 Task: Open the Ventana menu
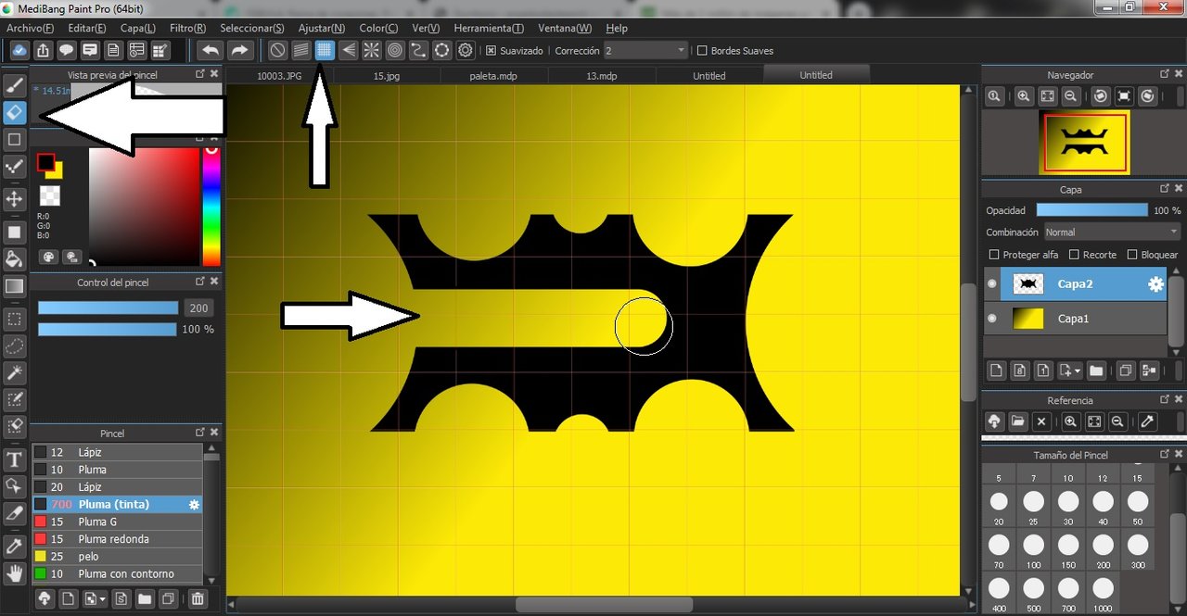(564, 29)
